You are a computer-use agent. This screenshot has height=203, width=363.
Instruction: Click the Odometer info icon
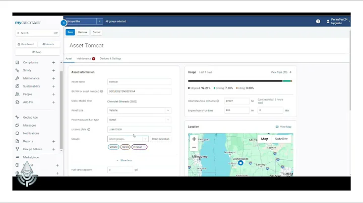coord(218,101)
